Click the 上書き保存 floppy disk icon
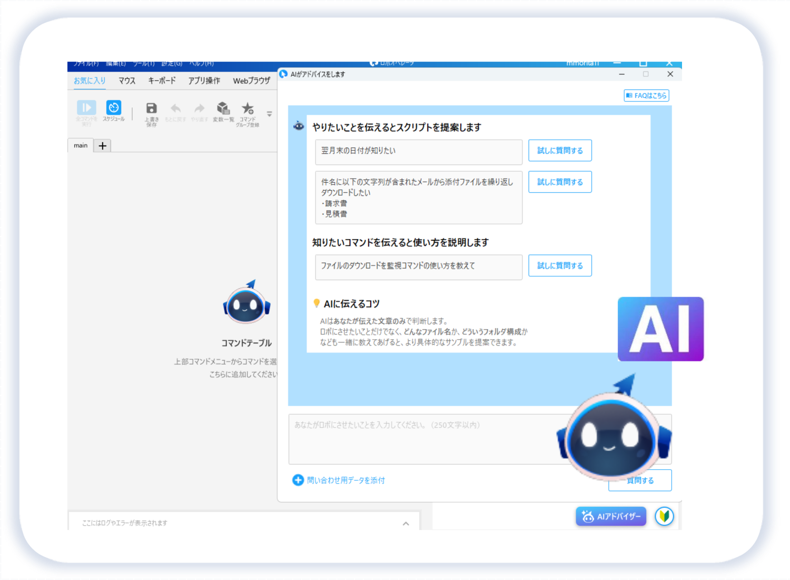Screen dimensions: 790x580 [x=151, y=109]
